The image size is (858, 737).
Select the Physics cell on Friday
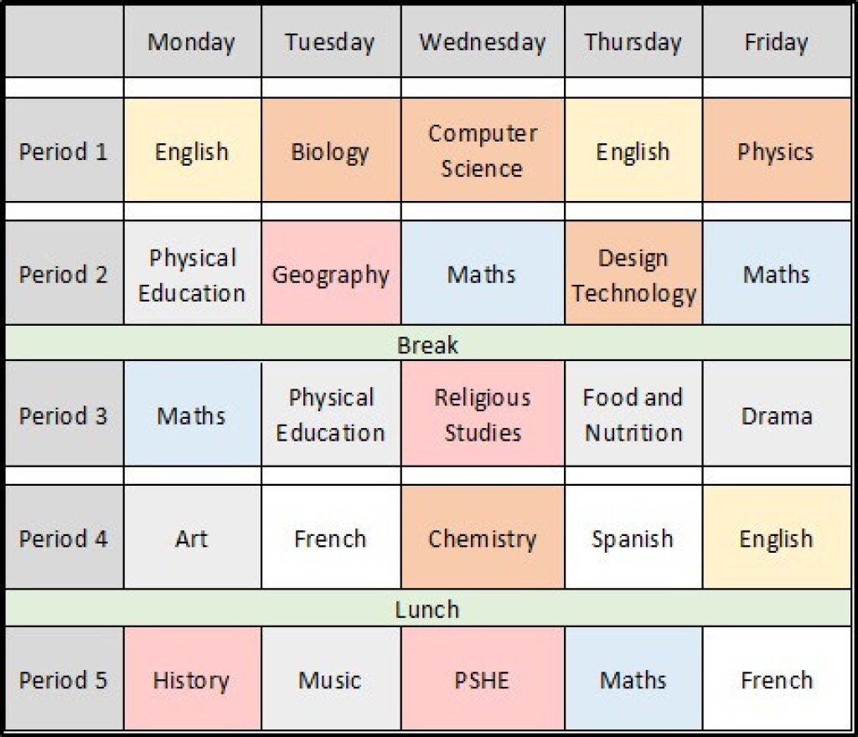(776, 152)
